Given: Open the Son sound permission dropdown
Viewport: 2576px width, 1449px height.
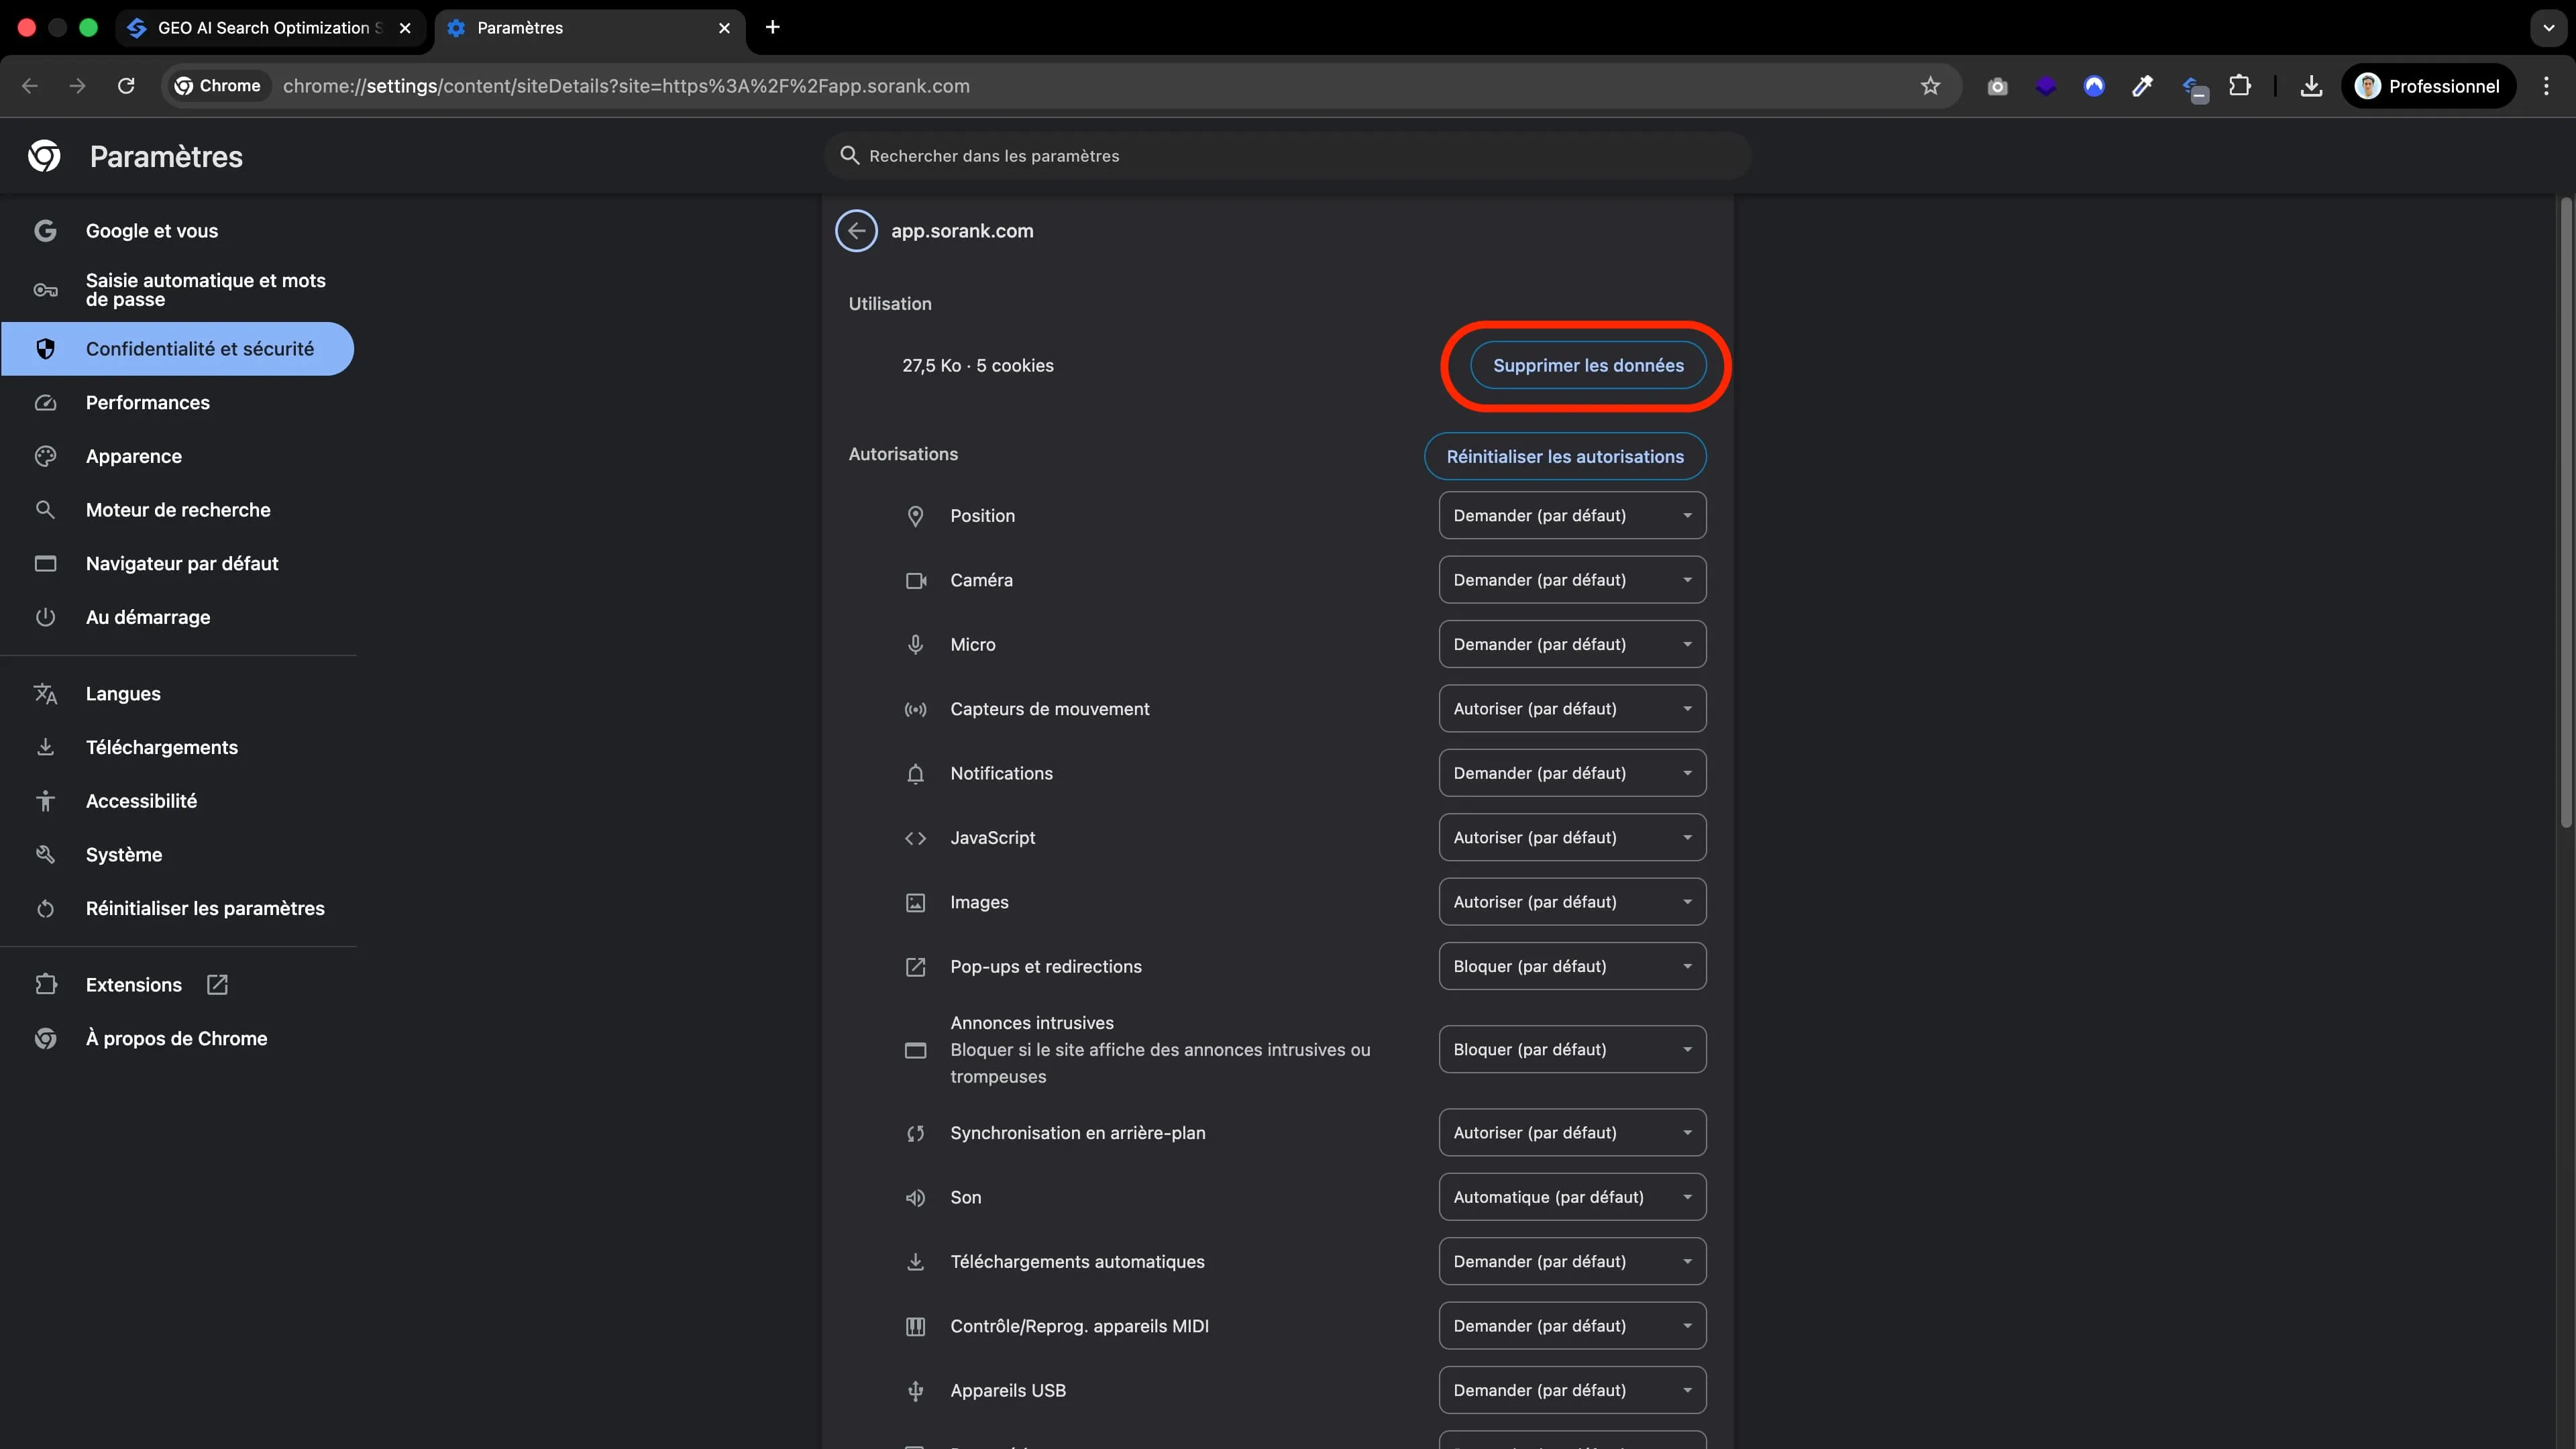Looking at the screenshot, I should [x=1572, y=1197].
